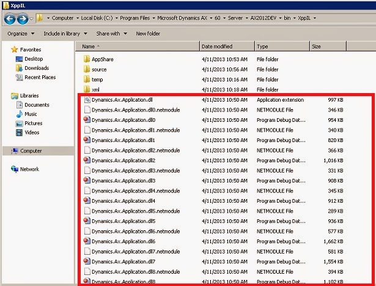376x286 pixels.
Task: Click Program Files in the address breadcrumb
Action: pos(135,18)
